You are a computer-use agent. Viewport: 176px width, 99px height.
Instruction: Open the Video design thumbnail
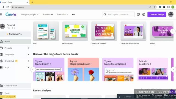(x=161, y=31)
